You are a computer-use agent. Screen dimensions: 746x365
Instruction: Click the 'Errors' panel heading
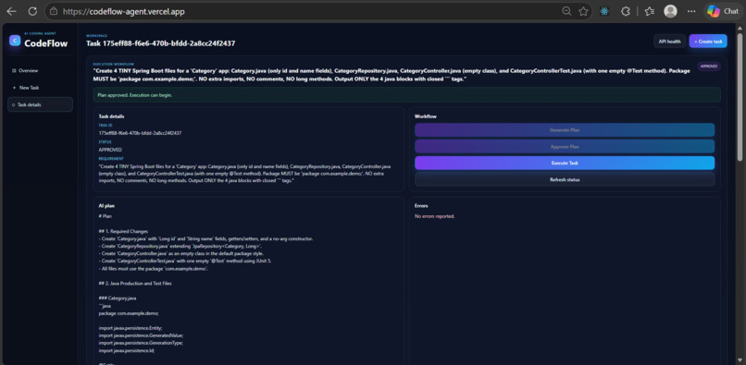click(x=421, y=206)
